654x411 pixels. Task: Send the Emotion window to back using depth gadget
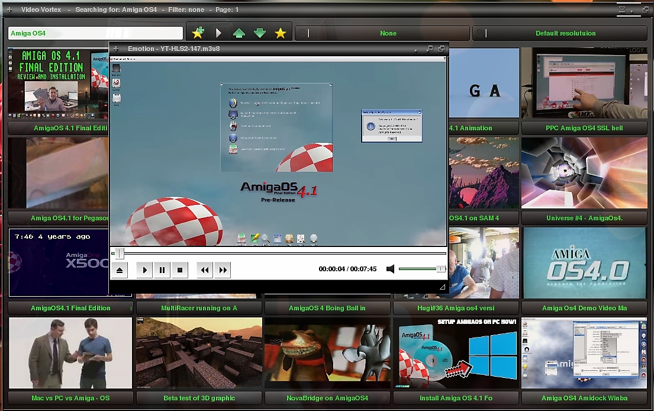440,49
